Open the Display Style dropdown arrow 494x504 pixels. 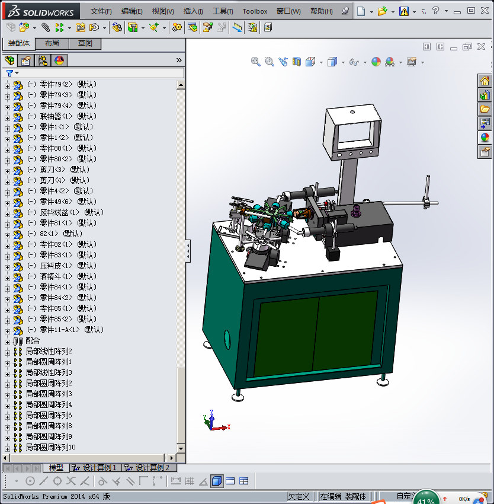(x=342, y=62)
